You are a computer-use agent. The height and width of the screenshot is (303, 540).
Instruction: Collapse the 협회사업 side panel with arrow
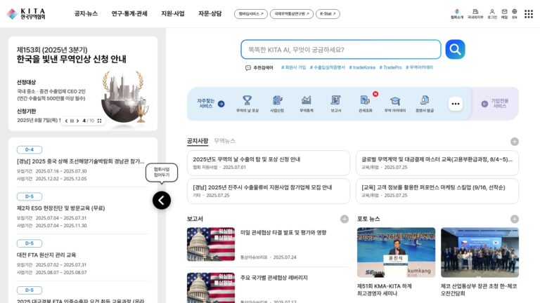click(162, 201)
